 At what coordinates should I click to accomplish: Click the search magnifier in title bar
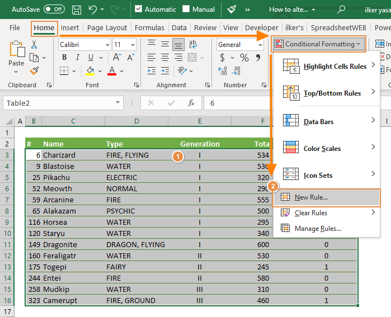tap(341, 10)
